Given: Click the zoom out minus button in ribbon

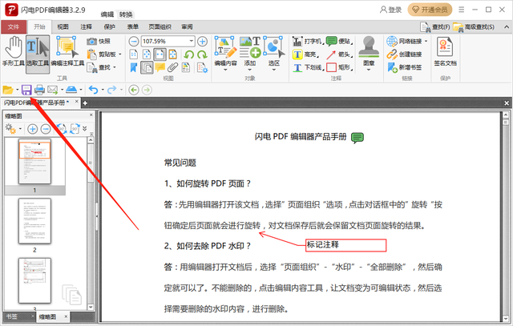Looking at the screenshot, I should coord(134,42).
